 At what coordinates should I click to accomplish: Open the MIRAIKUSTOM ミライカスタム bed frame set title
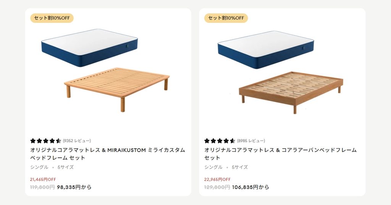[107, 154]
